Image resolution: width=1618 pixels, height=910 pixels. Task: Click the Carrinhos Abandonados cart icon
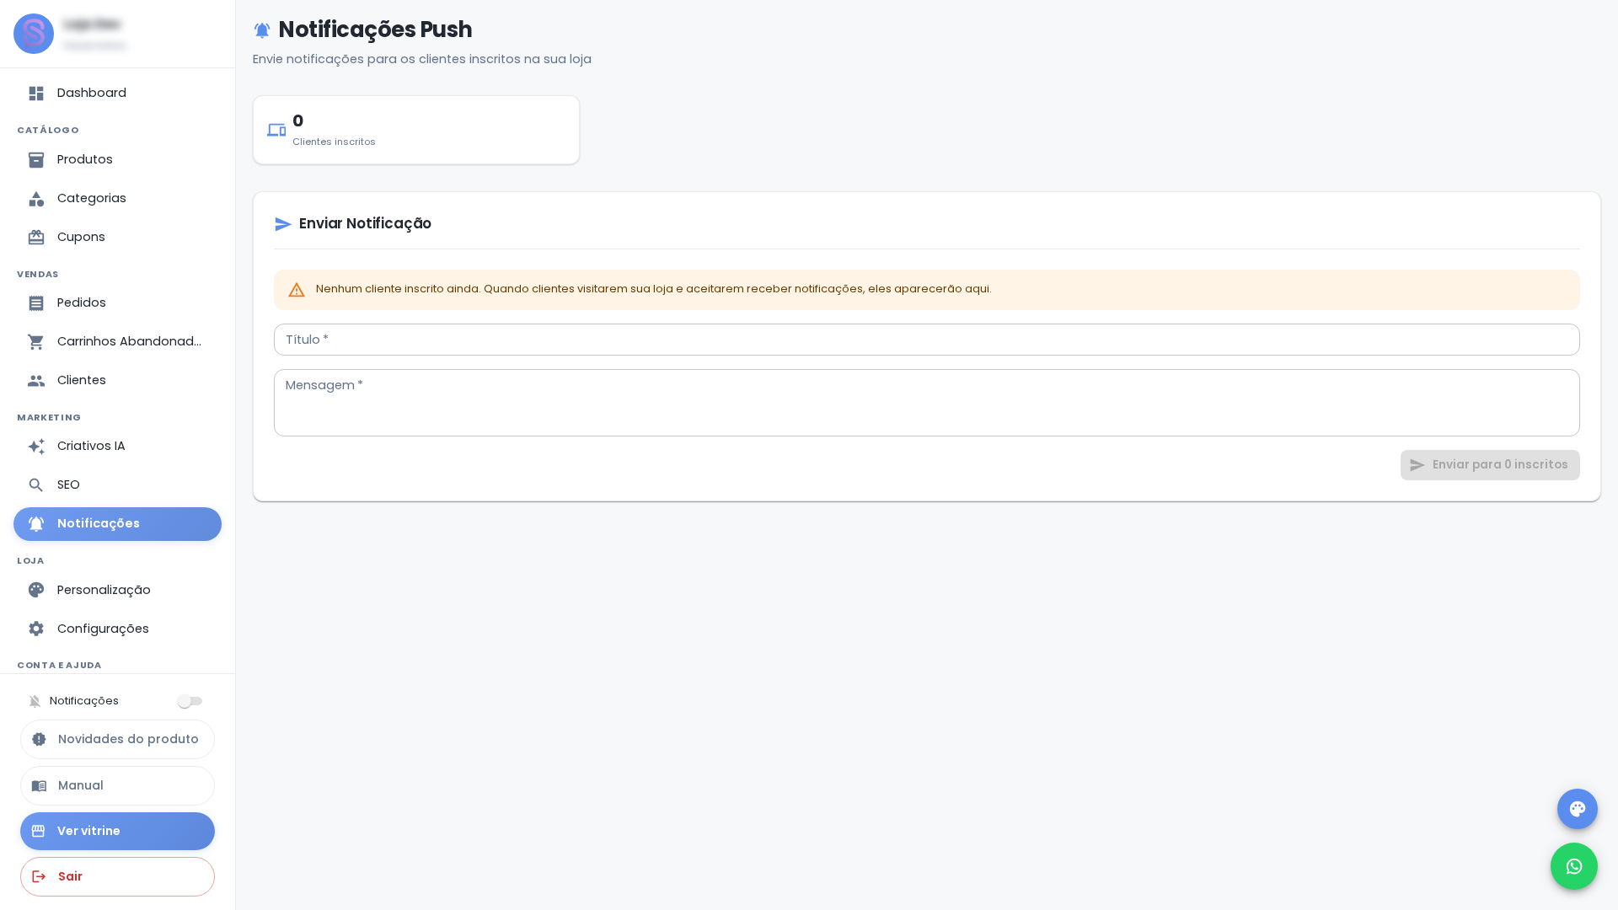point(36,342)
